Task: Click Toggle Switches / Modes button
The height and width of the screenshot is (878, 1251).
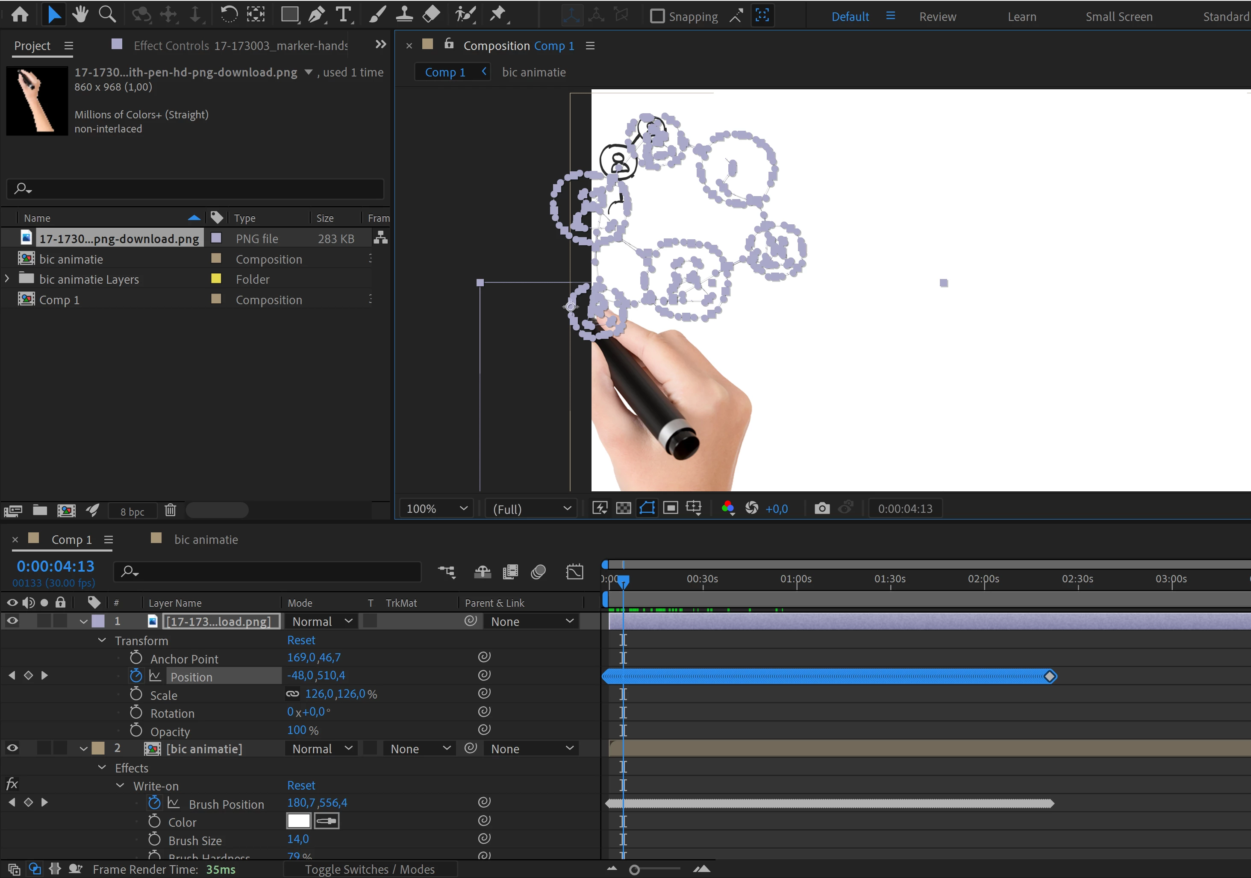Action: point(369,869)
